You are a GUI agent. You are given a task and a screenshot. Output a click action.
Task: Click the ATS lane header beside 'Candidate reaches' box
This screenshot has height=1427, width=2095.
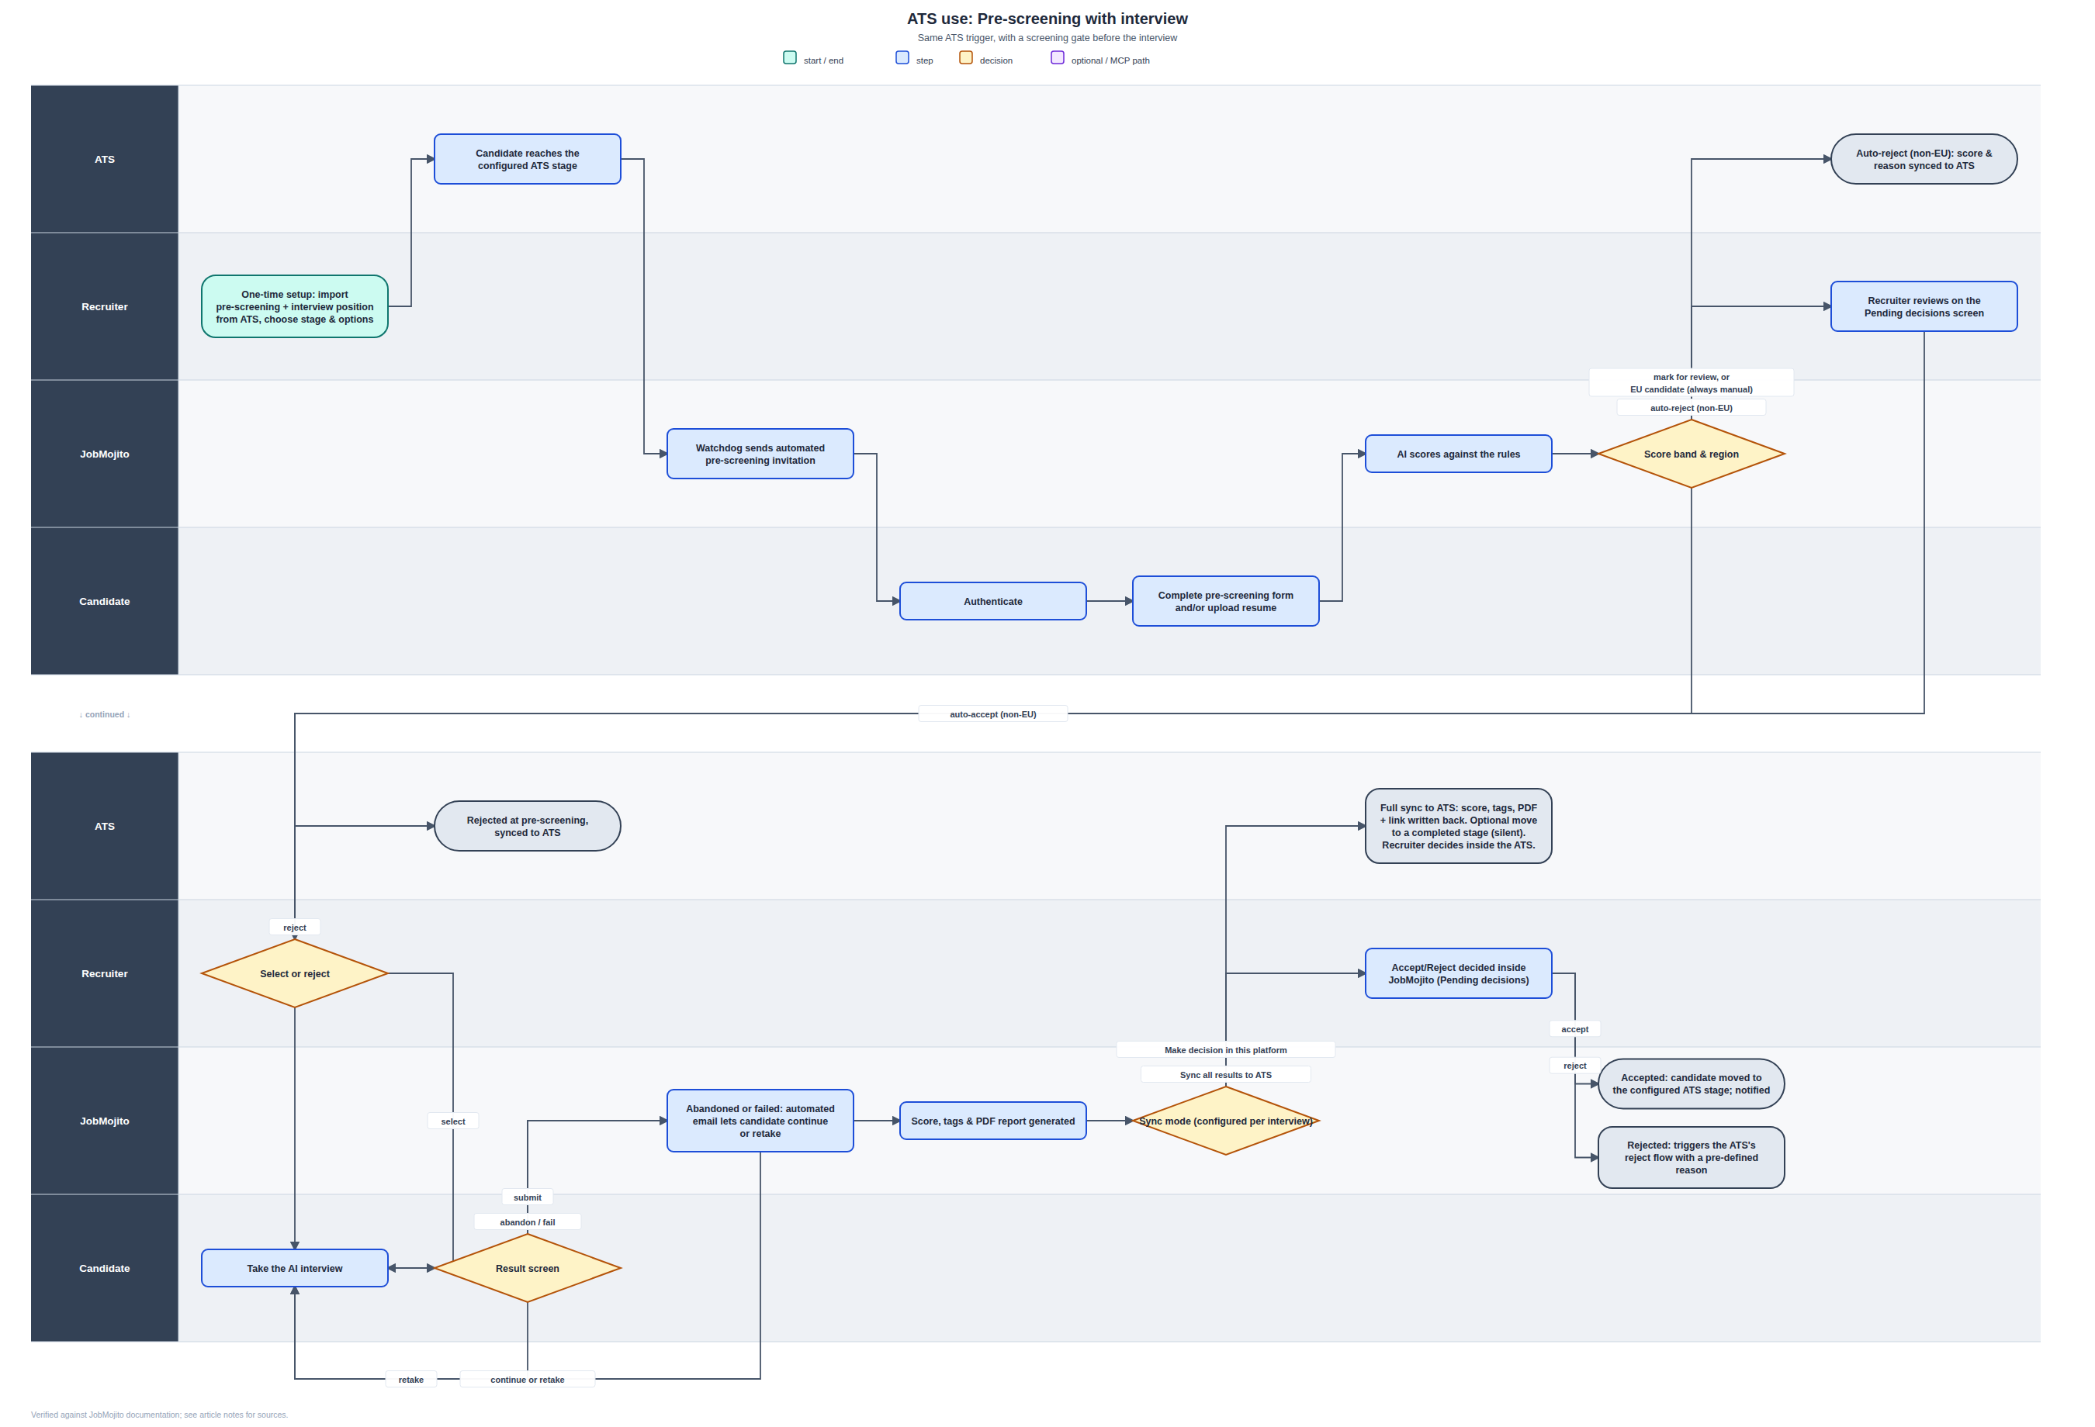[105, 160]
